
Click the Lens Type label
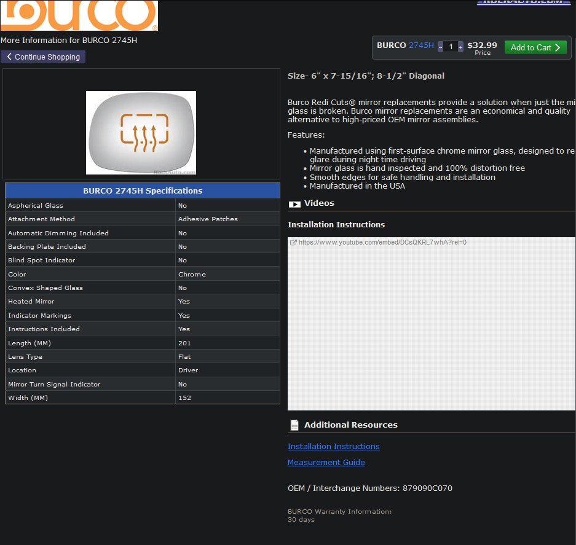25,356
